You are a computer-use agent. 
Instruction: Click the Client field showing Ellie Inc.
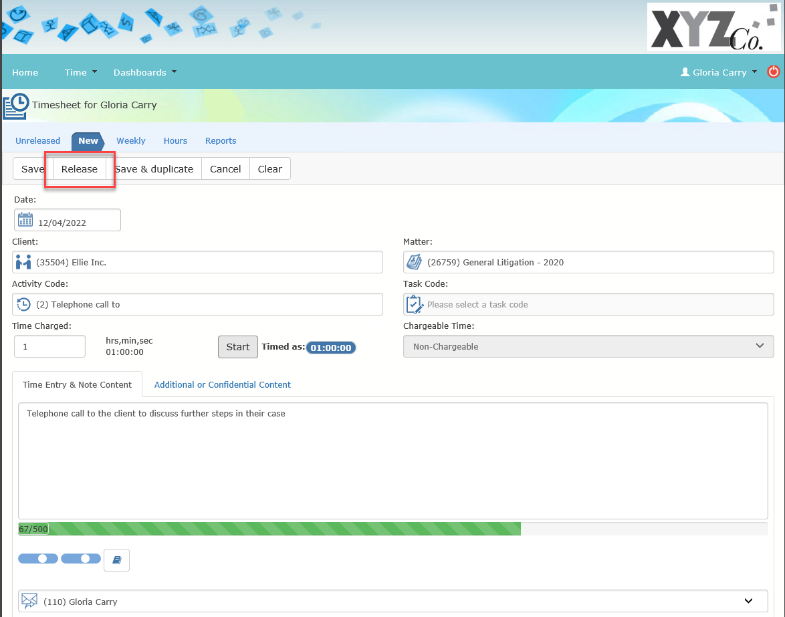tap(197, 262)
